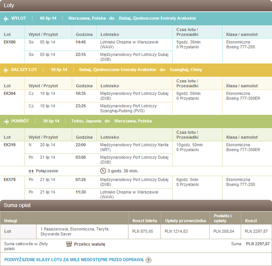Screen dimensions: 272x266
Task: Click the Suma całkowita w Złoty polski label
Action: 26,246
